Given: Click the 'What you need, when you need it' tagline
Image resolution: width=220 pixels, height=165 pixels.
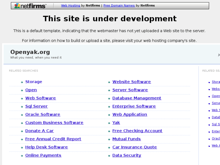Looking at the screenshot, I should click(x=36, y=58).
